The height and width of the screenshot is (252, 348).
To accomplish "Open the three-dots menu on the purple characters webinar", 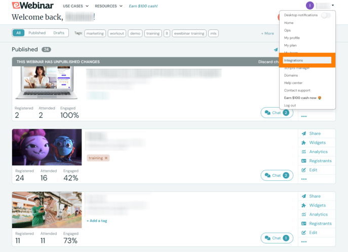I will tap(304, 179).
